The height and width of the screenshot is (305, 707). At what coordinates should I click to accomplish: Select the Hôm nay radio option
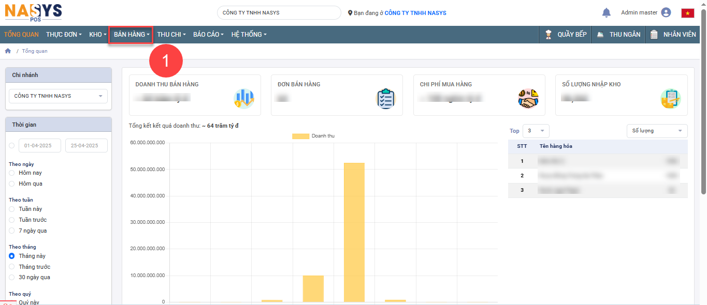coord(12,173)
